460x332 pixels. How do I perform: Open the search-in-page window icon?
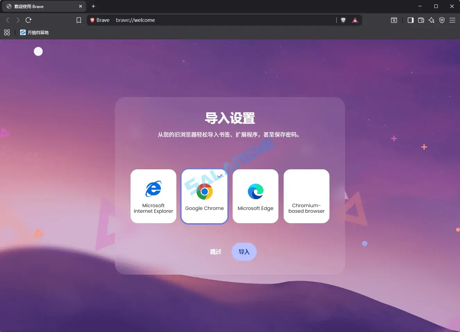[394, 20]
